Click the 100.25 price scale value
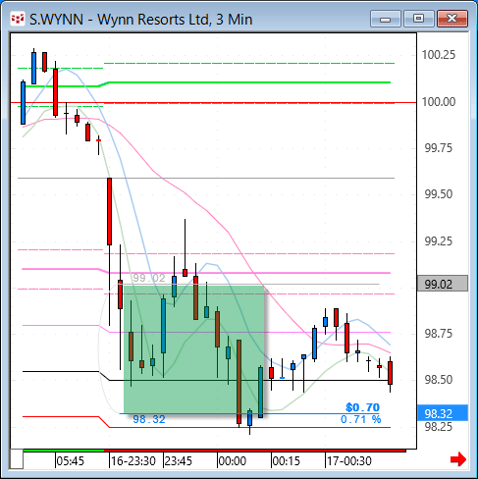This screenshot has width=478, height=479. 438,55
